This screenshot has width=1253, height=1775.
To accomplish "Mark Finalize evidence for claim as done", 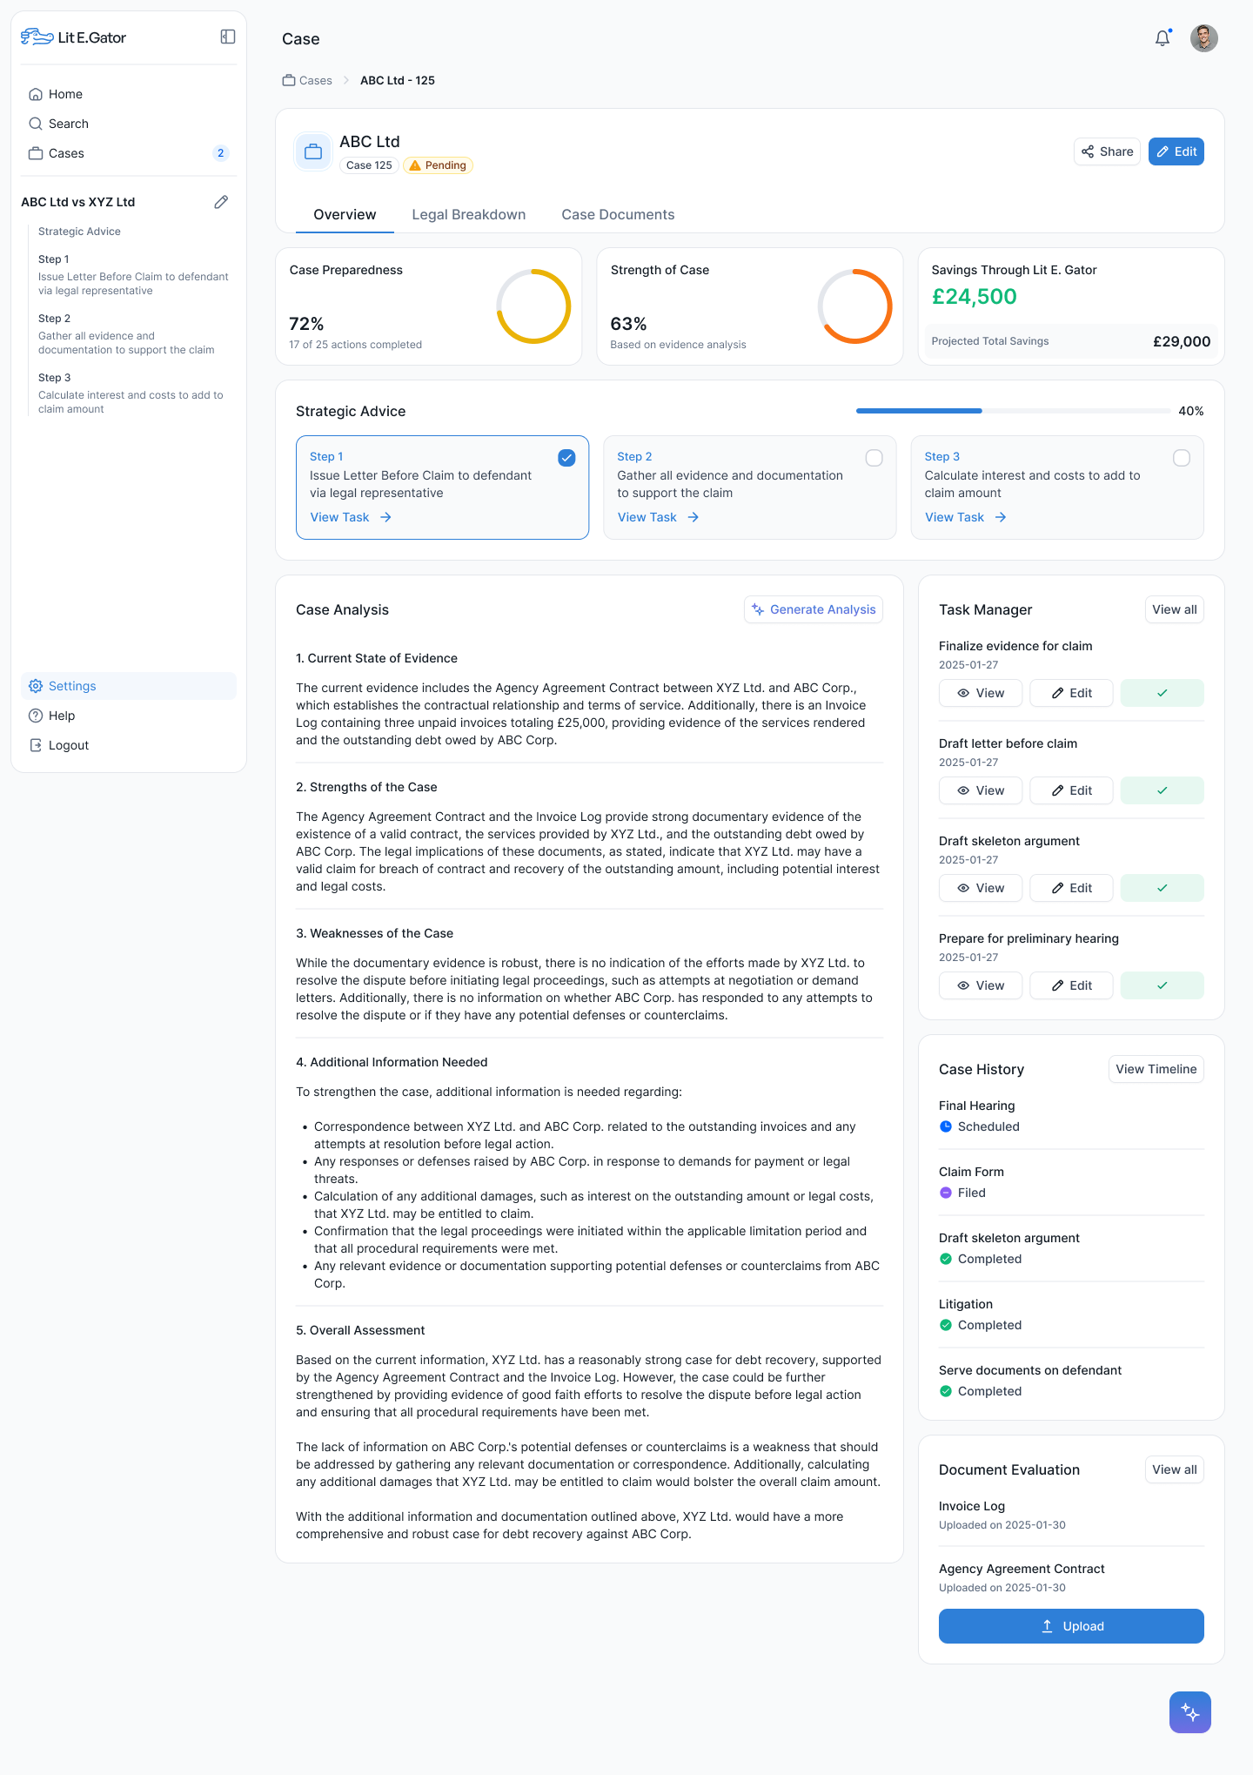I will (x=1162, y=693).
